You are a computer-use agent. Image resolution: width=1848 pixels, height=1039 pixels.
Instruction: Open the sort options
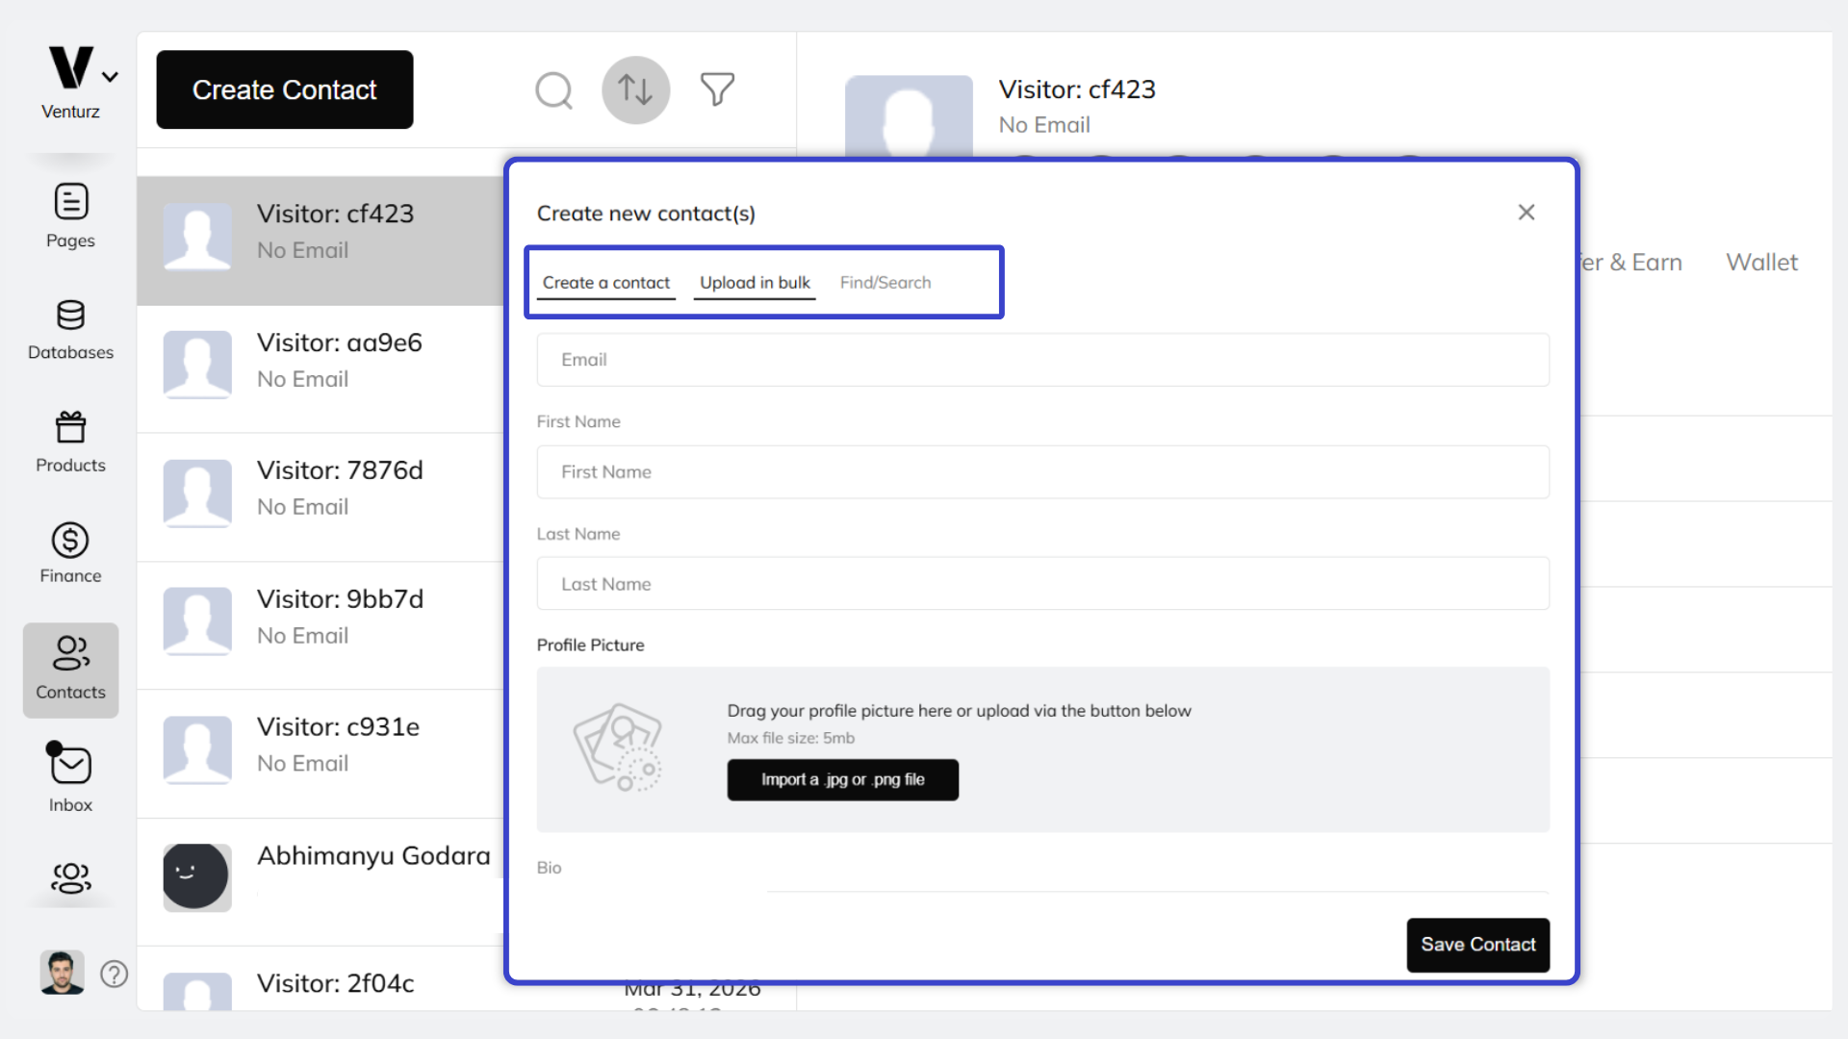pos(635,89)
